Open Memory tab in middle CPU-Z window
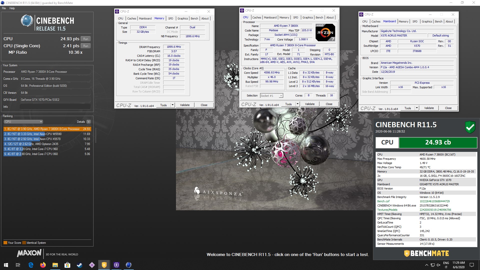Screen dimensions: 480x270 (x=284, y=17)
